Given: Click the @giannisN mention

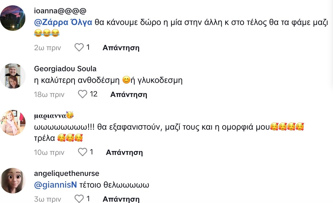Looking at the screenshot, I should [x=55, y=185].
